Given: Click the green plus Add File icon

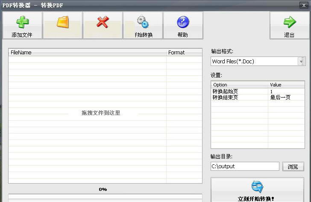Looking at the screenshot, I should pyautogui.click(x=22, y=22).
